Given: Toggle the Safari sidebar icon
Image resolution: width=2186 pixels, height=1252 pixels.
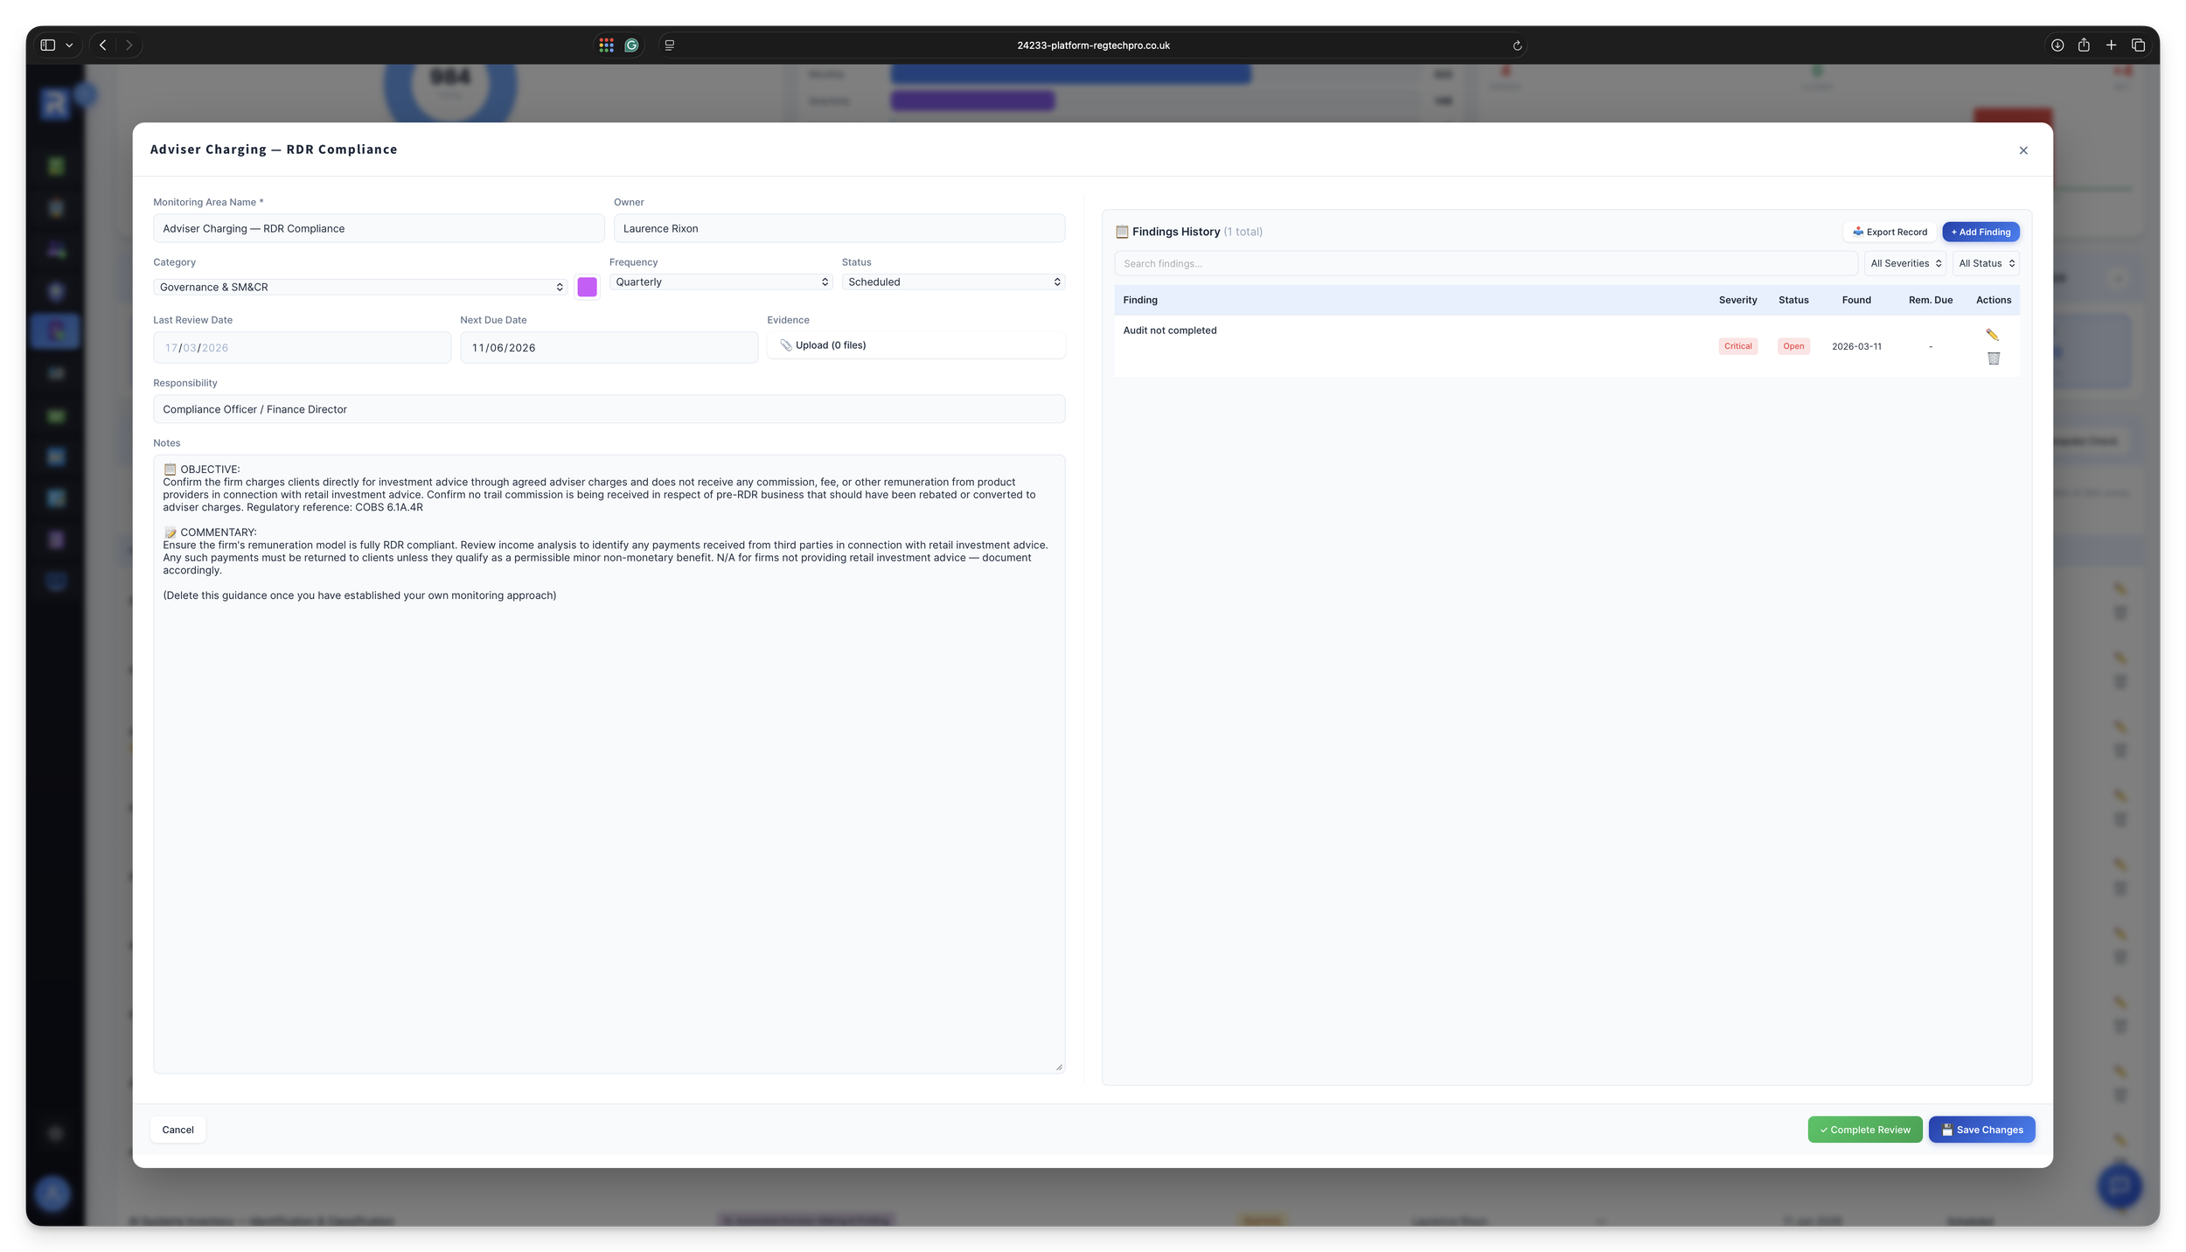Looking at the screenshot, I should 48,45.
